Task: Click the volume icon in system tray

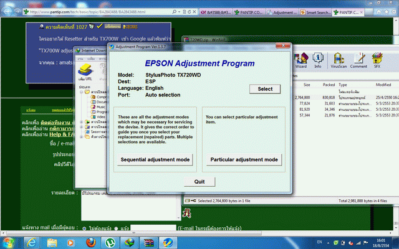Action: pos(350,243)
